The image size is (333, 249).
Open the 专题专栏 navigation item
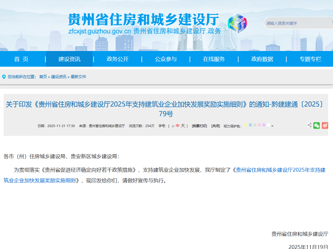[310, 59]
